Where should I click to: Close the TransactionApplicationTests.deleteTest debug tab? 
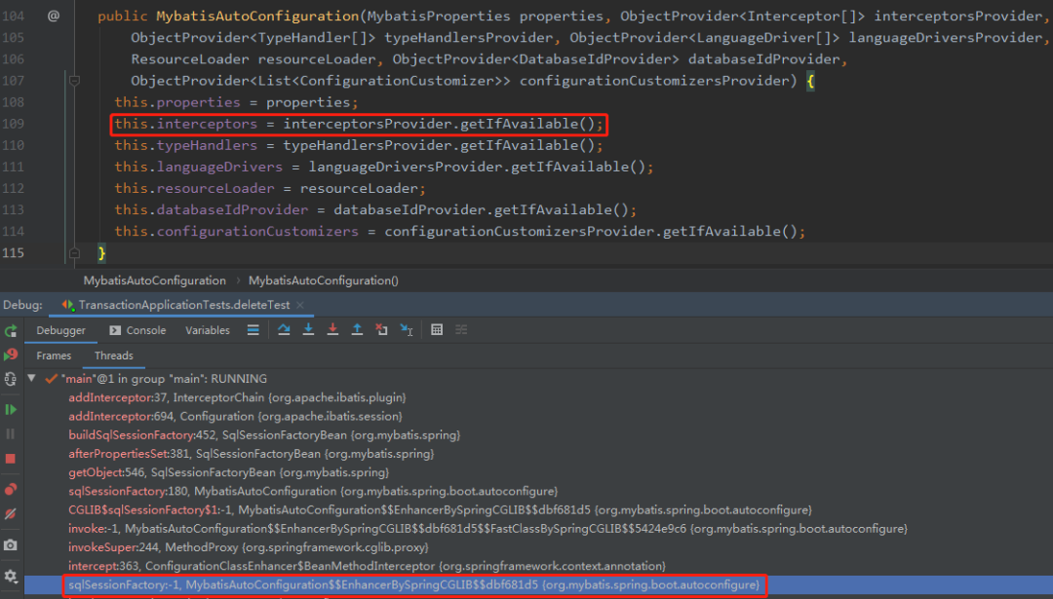coord(300,305)
